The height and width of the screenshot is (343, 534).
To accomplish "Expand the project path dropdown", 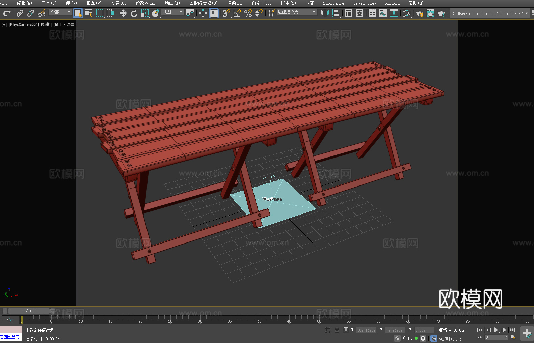I will coord(526,13).
